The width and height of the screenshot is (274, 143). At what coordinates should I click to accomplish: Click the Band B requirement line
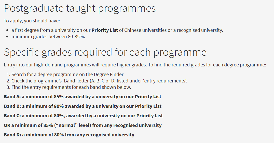pos(83,106)
